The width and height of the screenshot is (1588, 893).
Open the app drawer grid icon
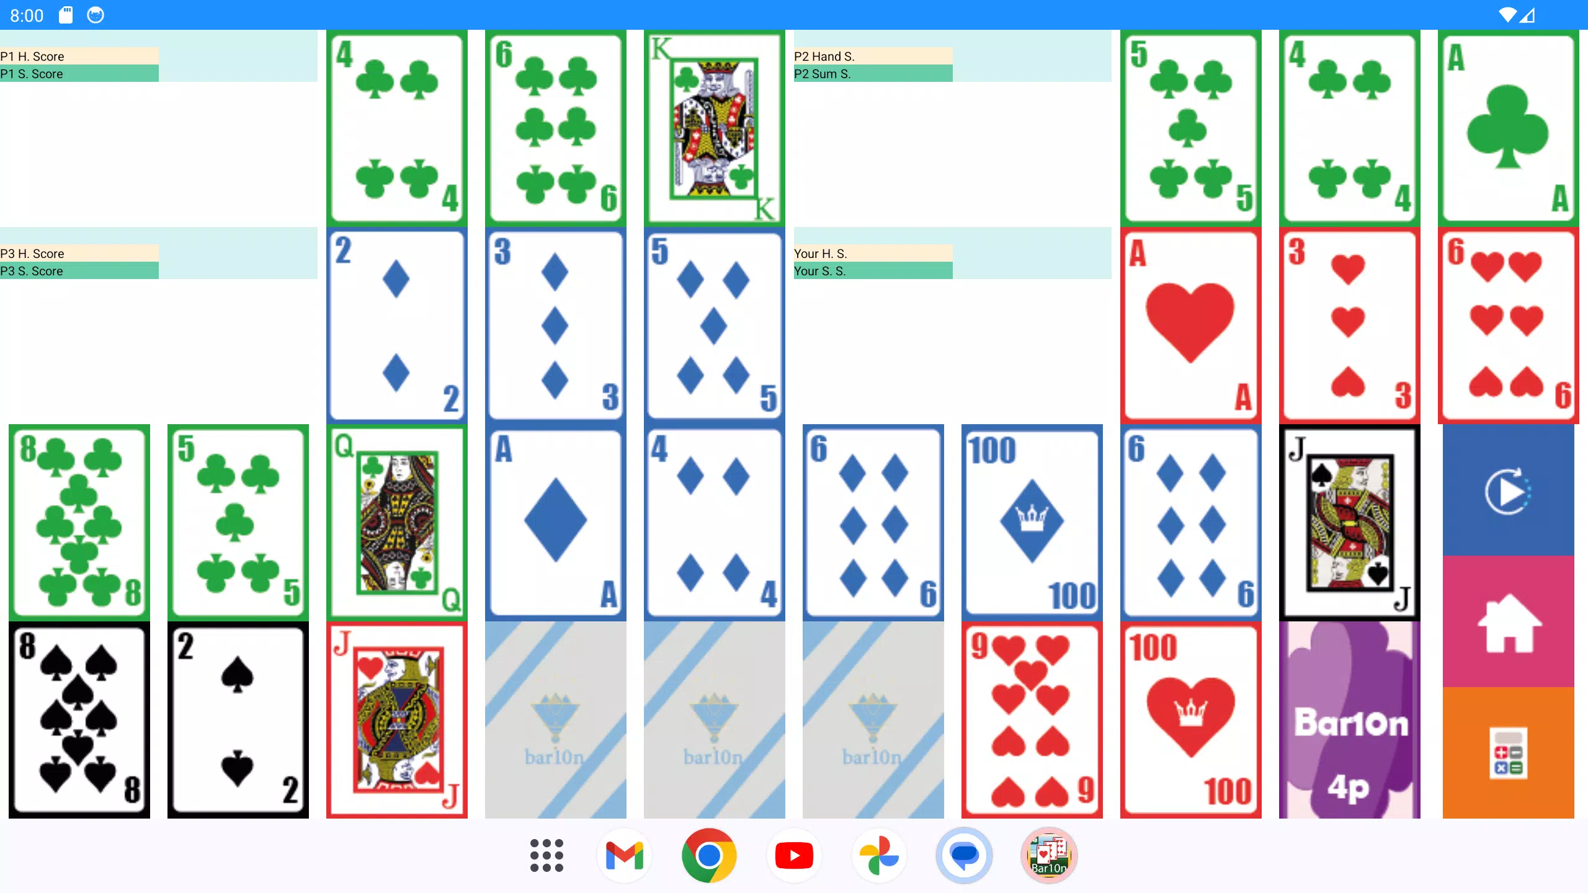(x=546, y=856)
